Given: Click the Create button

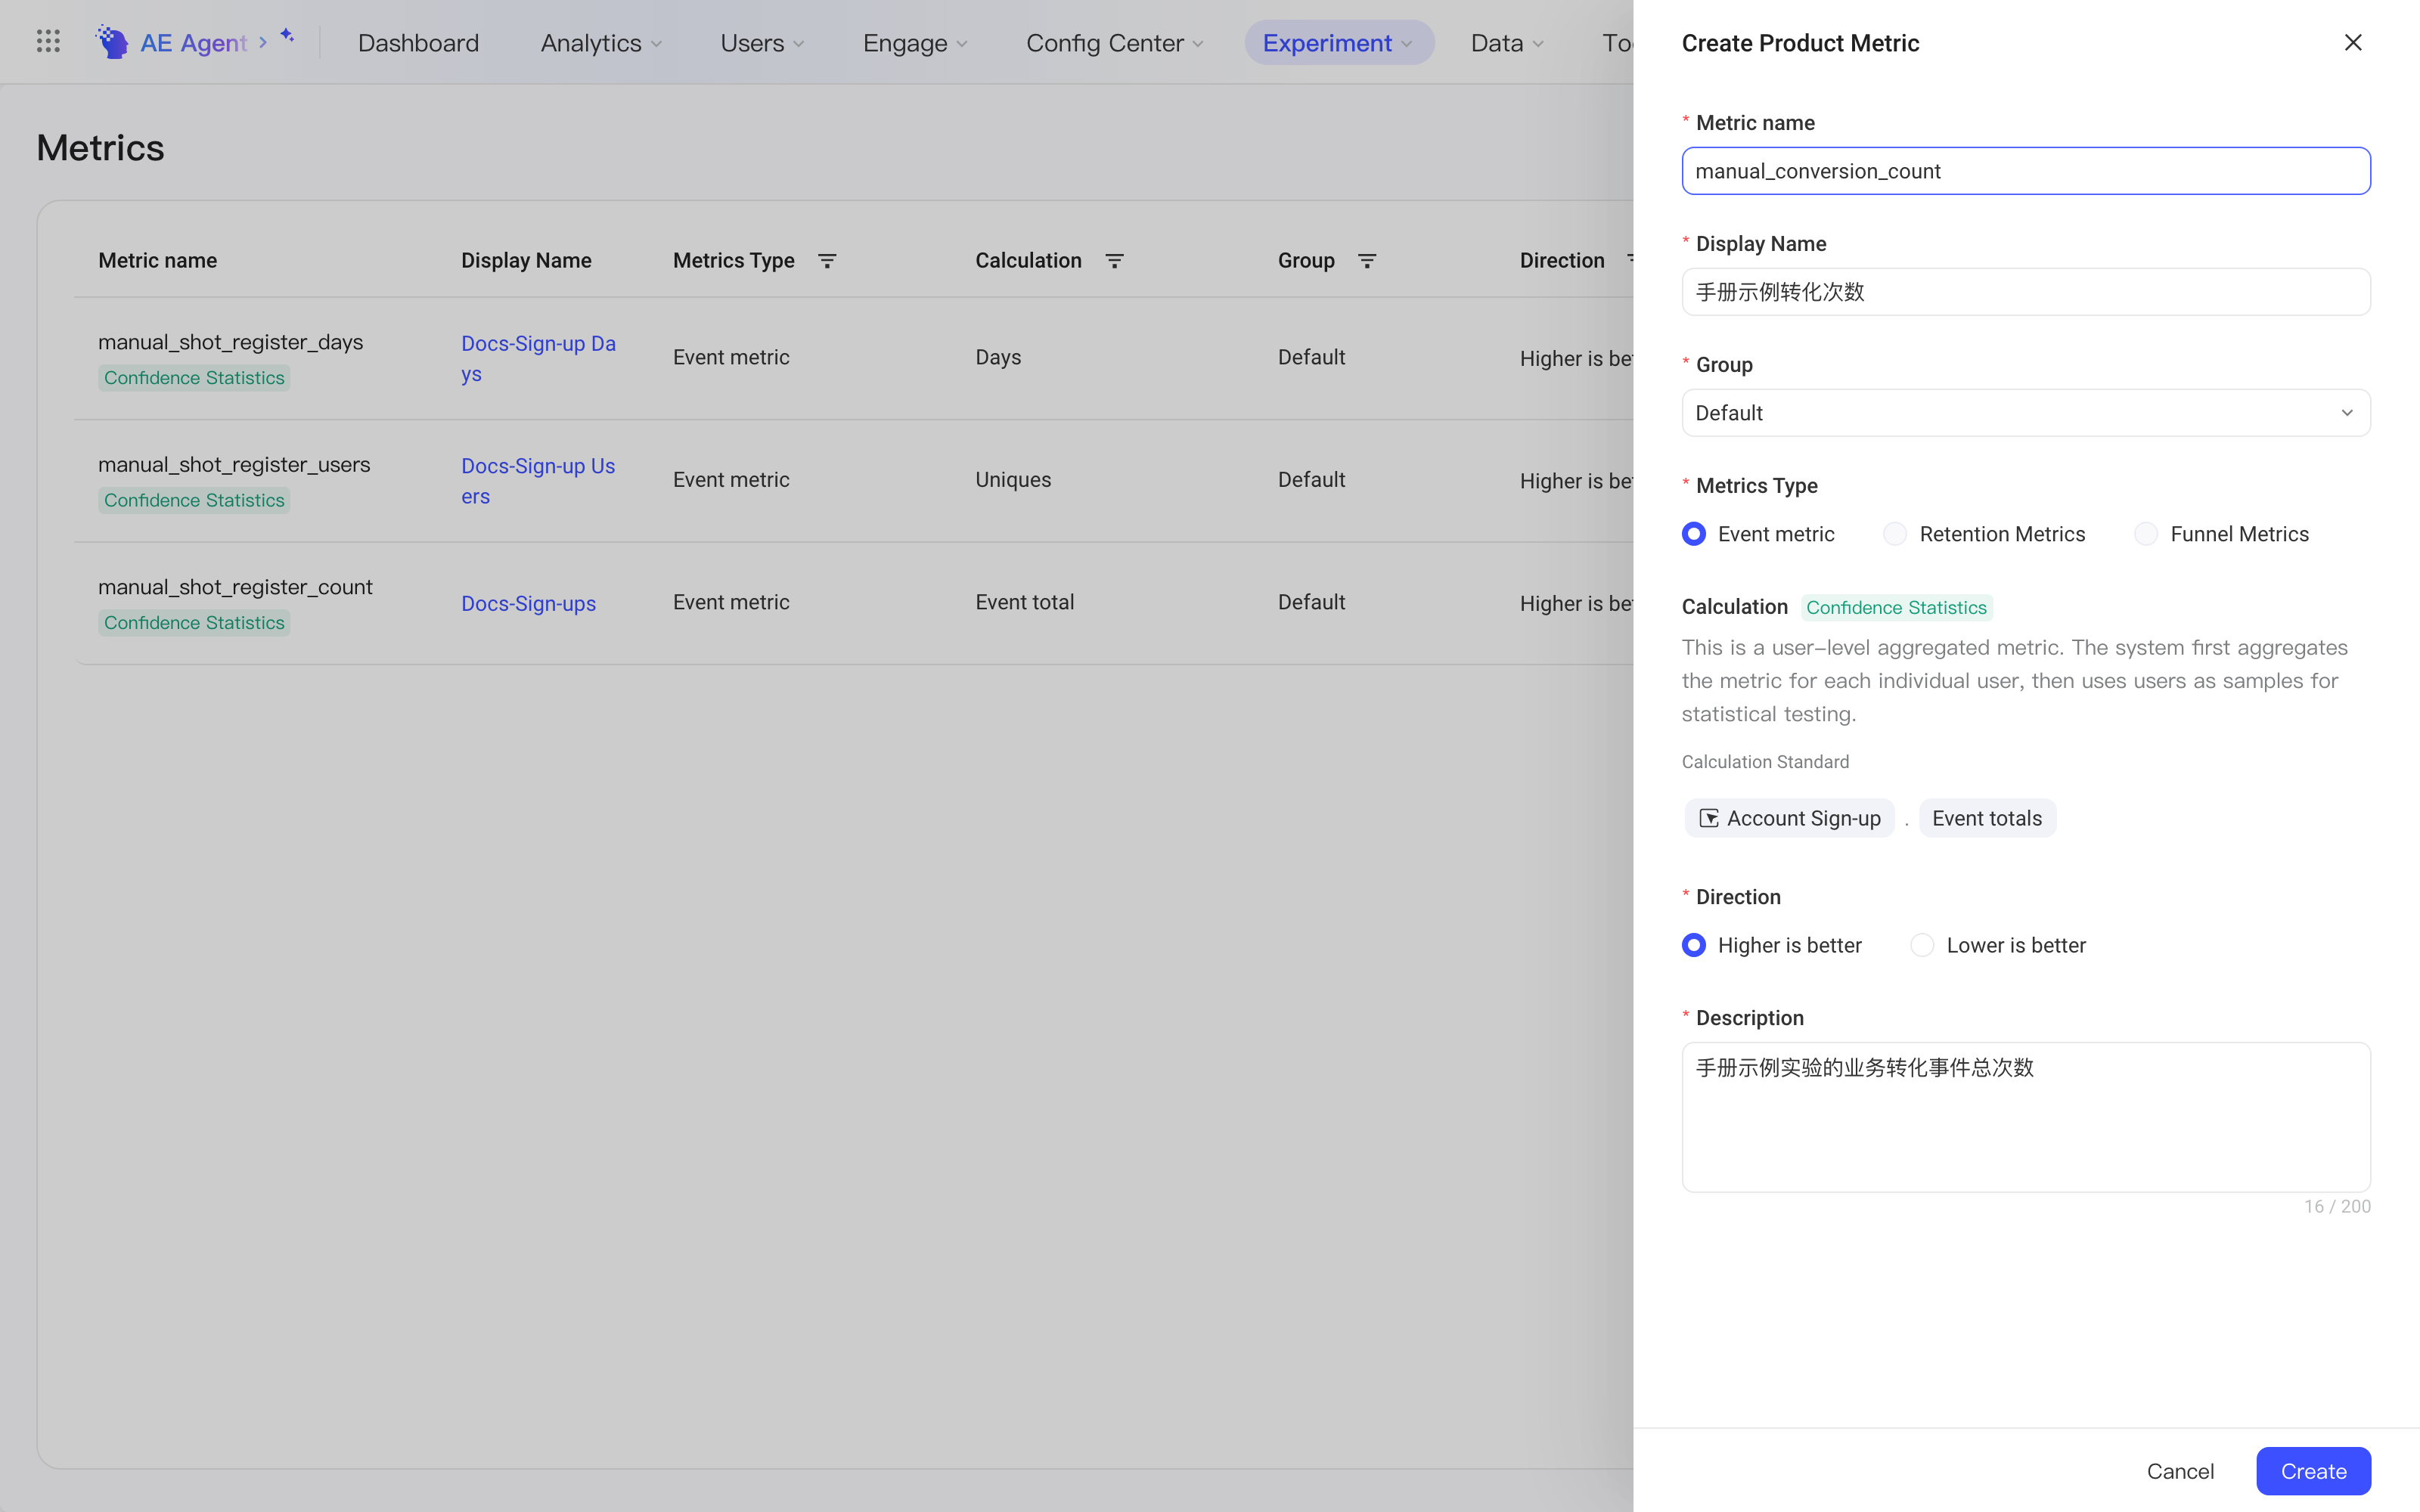Looking at the screenshot, I should (x=2313, y=1471).
